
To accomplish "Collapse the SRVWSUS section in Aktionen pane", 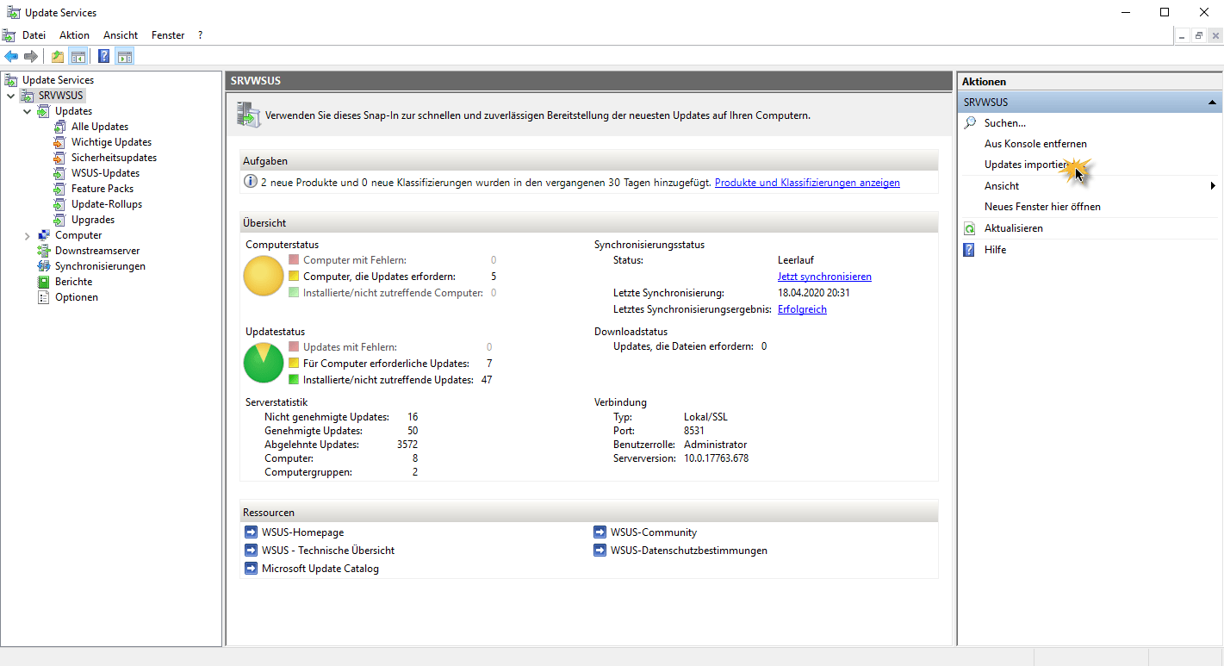I will 1213,102.
